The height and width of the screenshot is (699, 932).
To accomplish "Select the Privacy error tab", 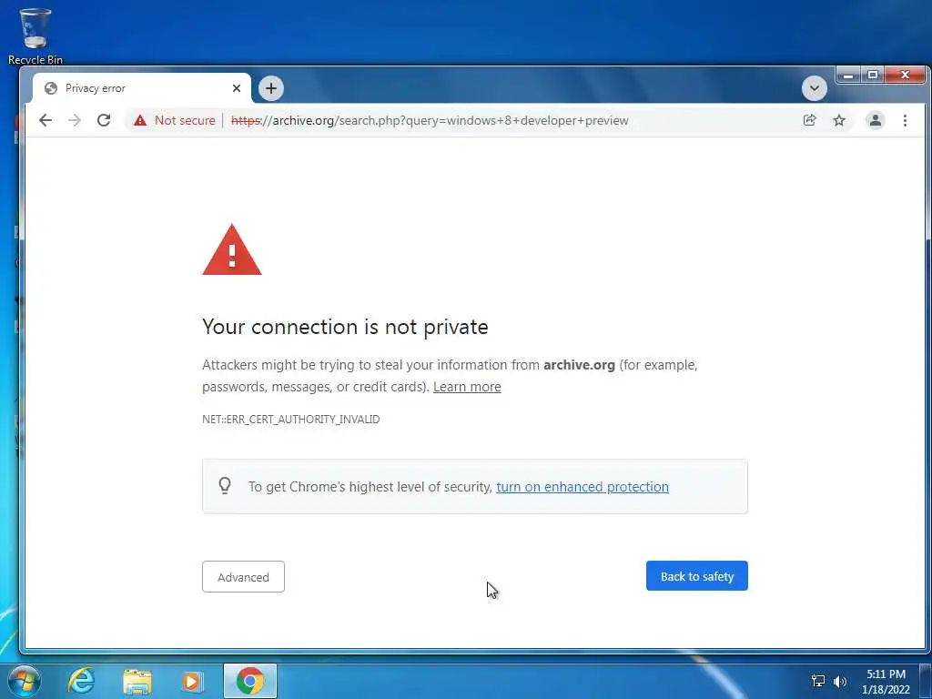I will [x=141, y=88].
